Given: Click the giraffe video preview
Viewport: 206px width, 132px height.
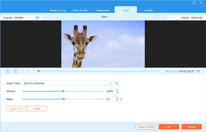Looking at the screenshot, I should 103,44.
